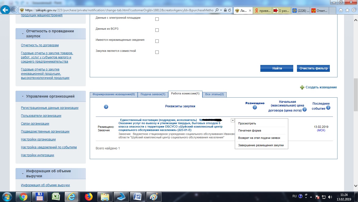Screen dimensions: 358x202
Task: Collapse the Управление организацией section
Action: pyautogui.click(x=23, y=97)
